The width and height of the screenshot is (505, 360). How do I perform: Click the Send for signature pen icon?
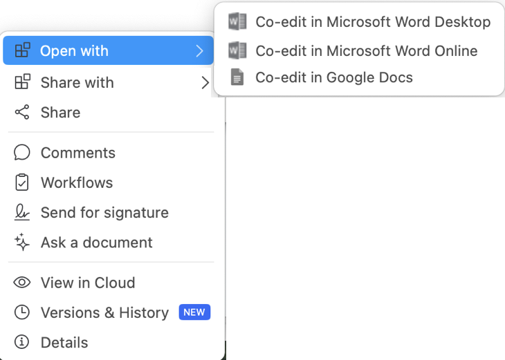click(22, 212)
